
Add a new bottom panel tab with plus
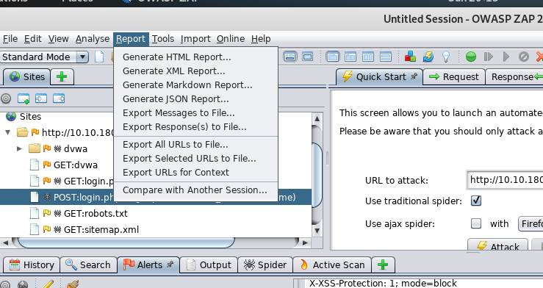coord(383,264)
